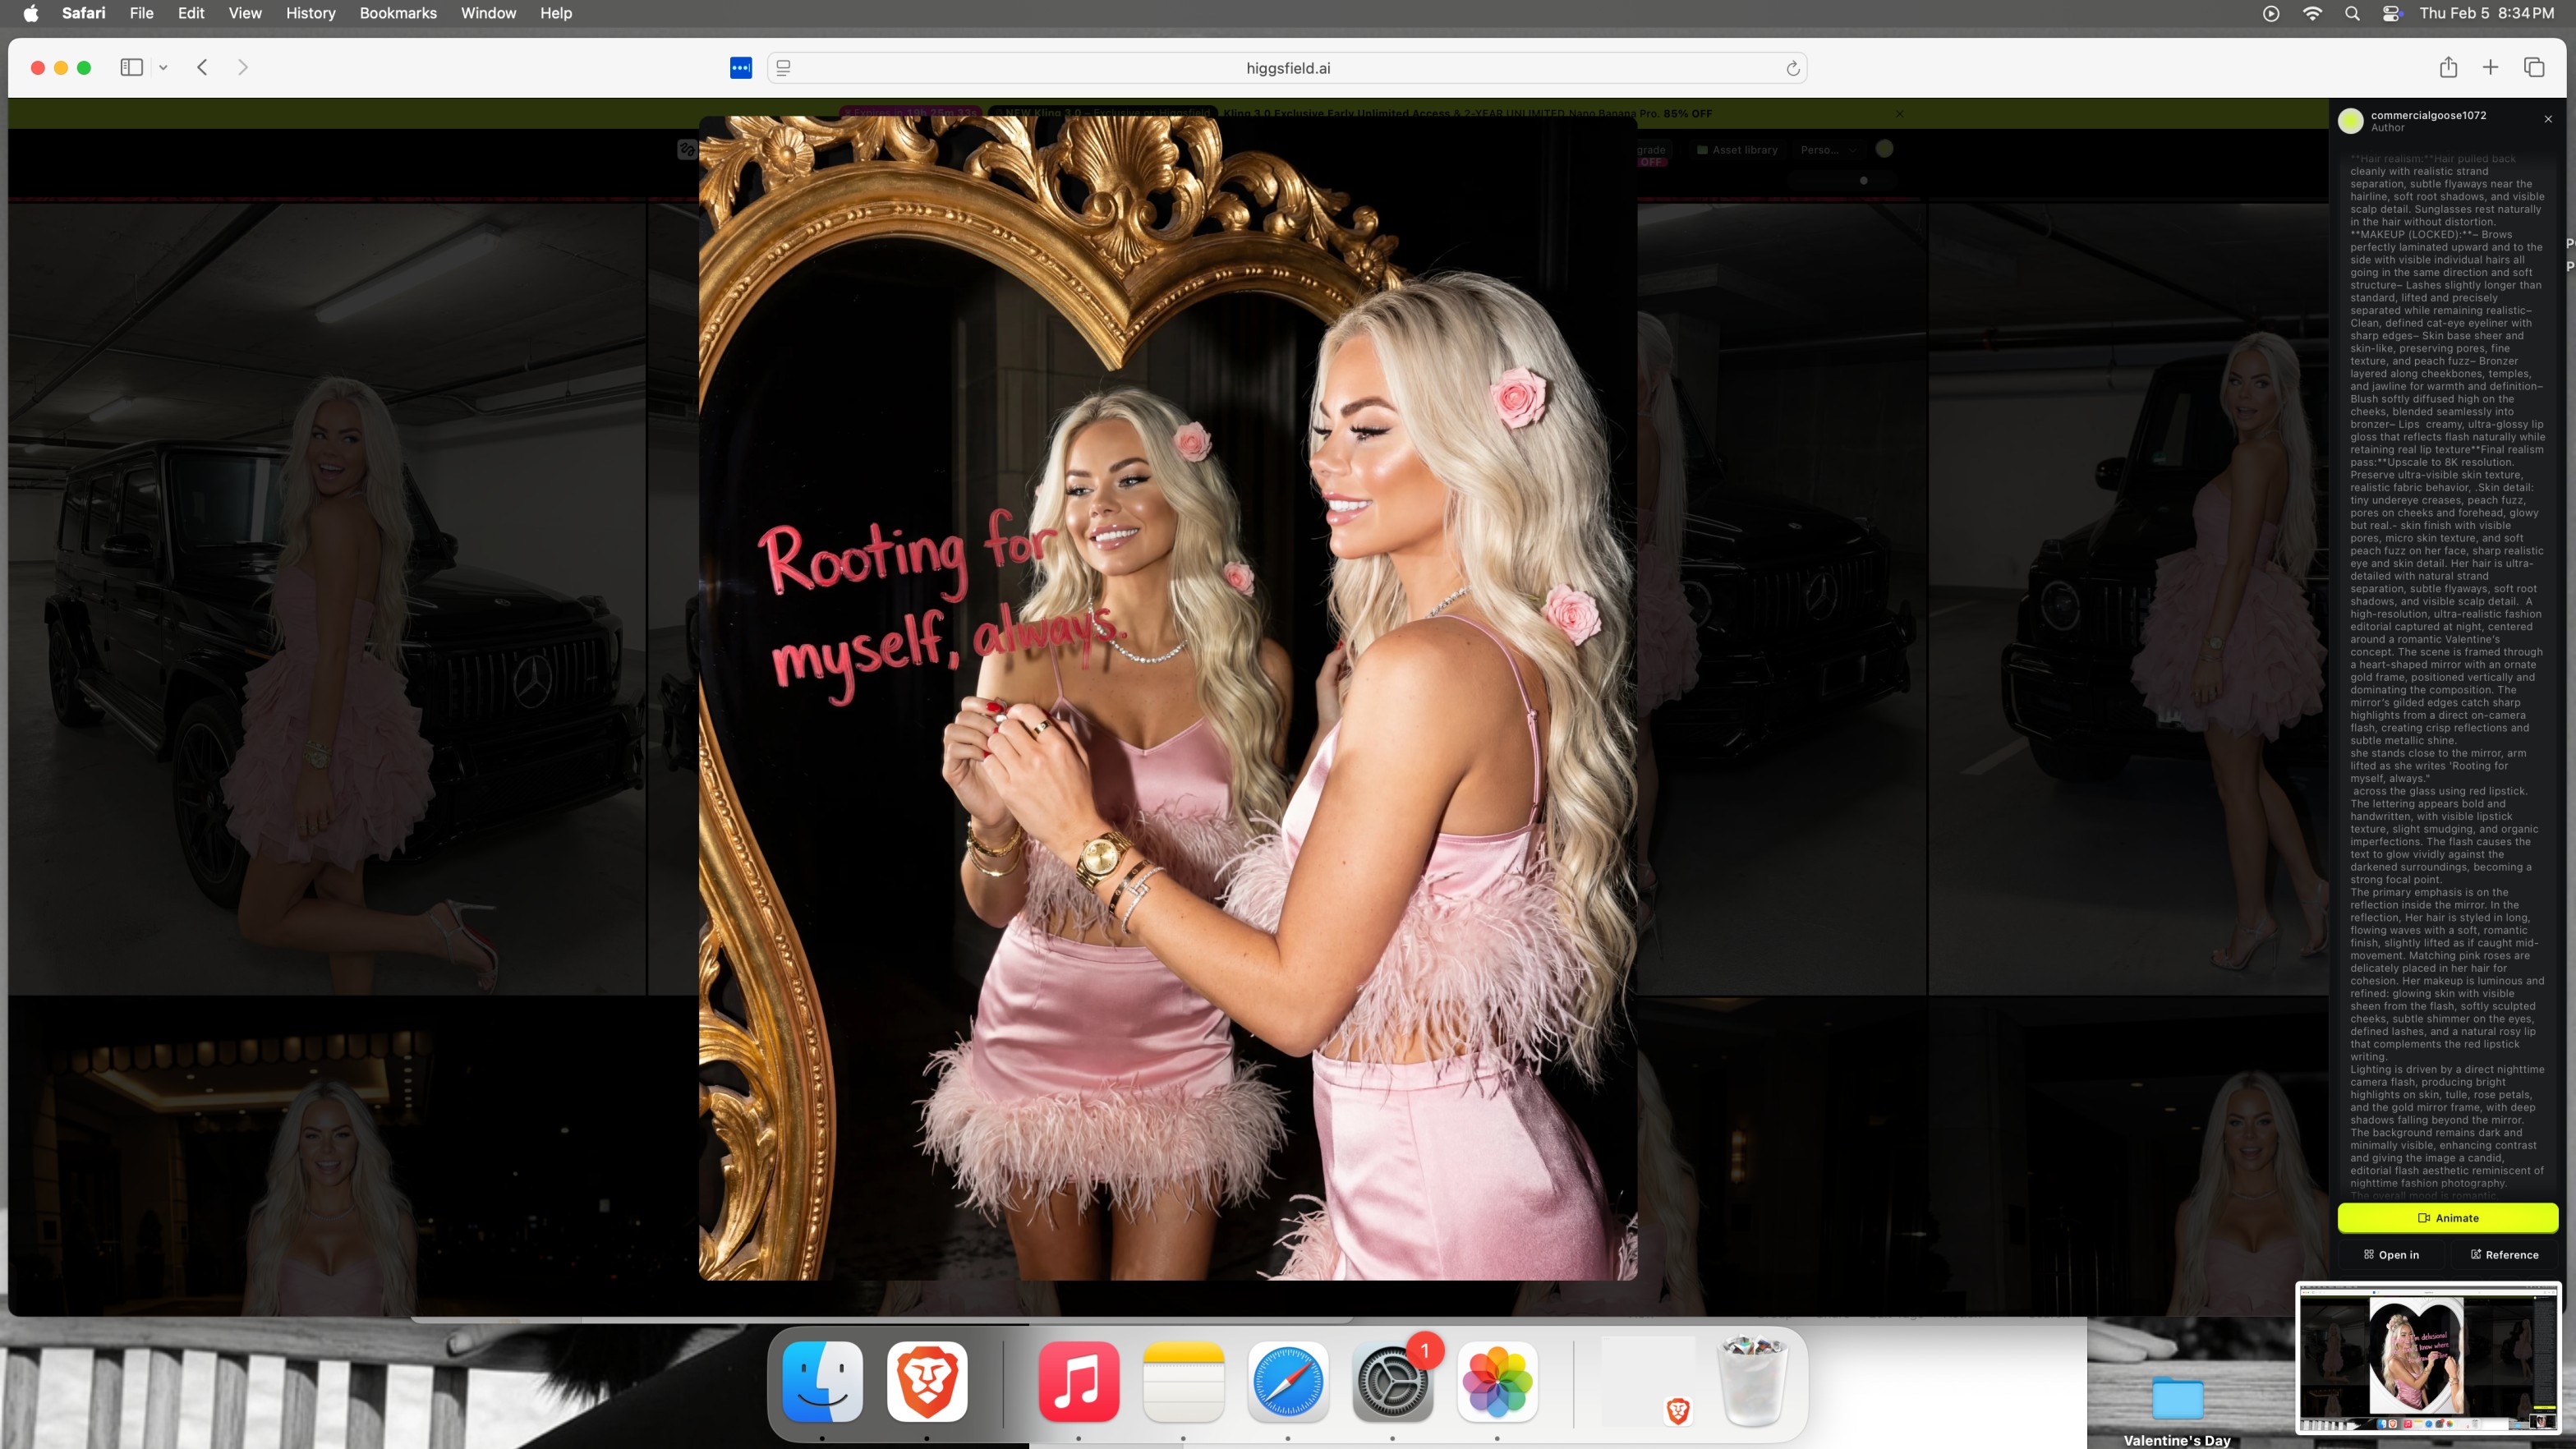Click the Reference button
2576x1449 pixels.
2504,1254
